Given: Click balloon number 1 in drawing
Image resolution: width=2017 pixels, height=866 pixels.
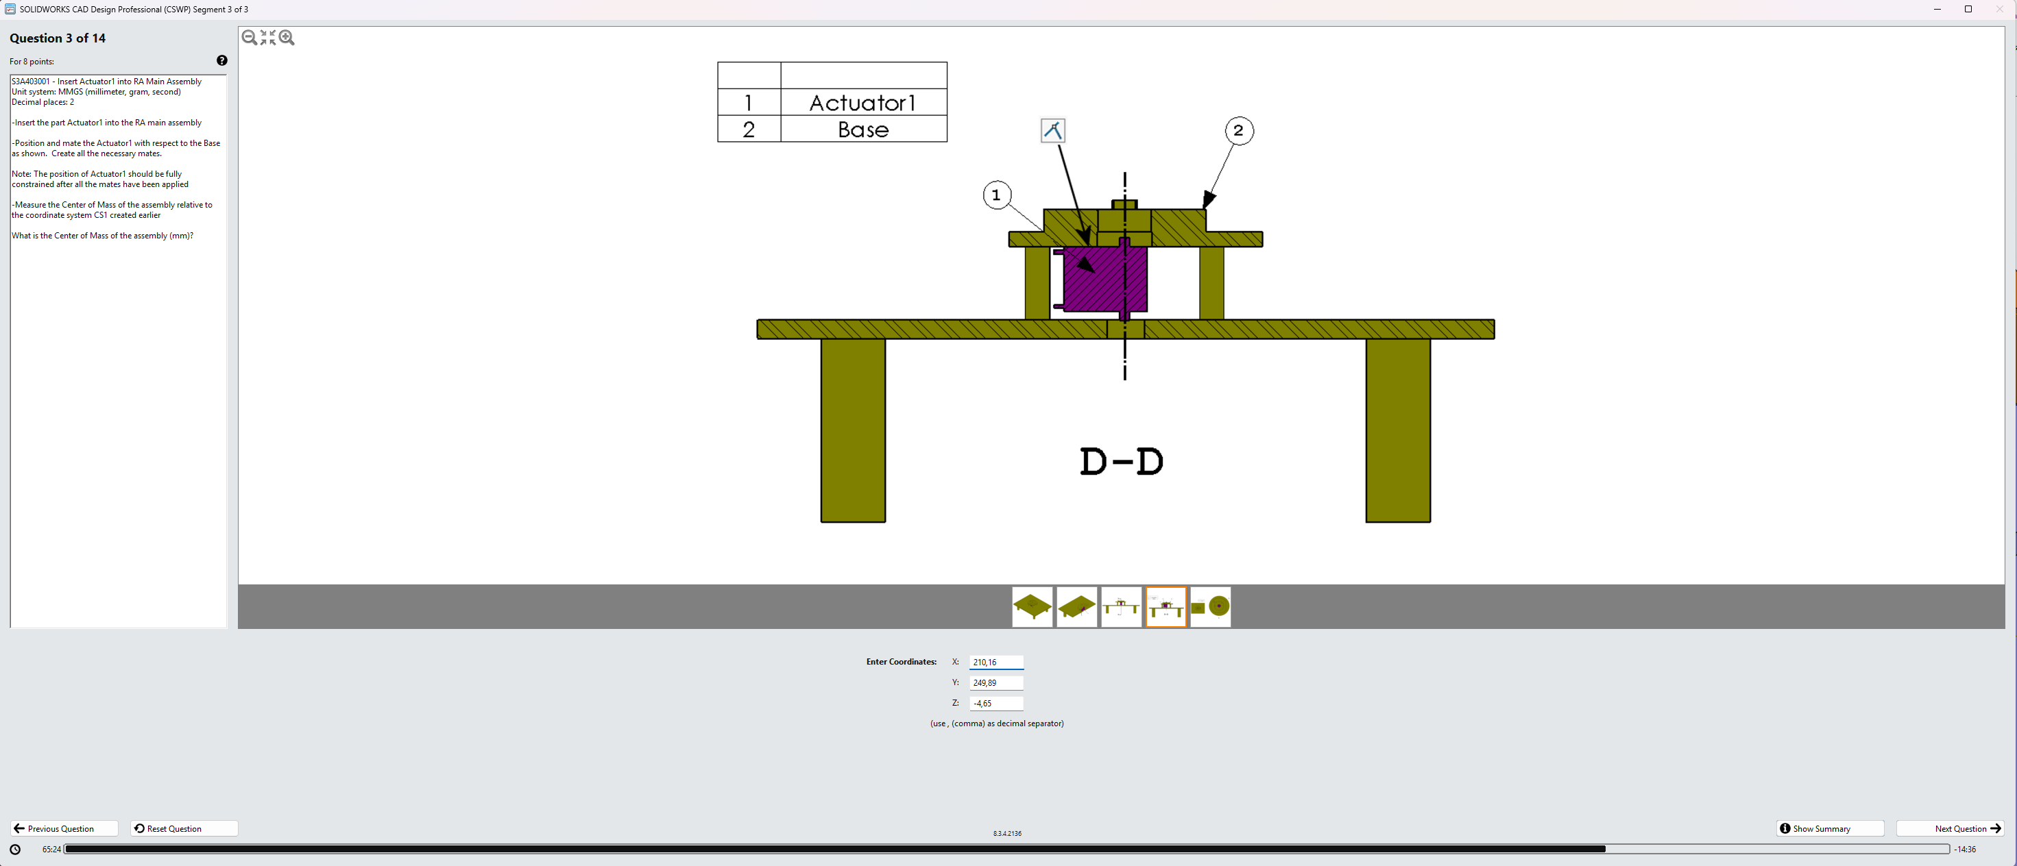Looking at the screenshot, I should click(996, 195).
